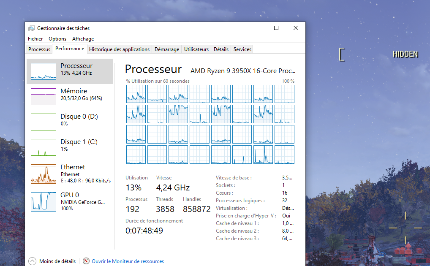The height and width of the screenshot is (266, 430).
Task: Click the Cache de niveau 1 label
Action: coord(237,223)
